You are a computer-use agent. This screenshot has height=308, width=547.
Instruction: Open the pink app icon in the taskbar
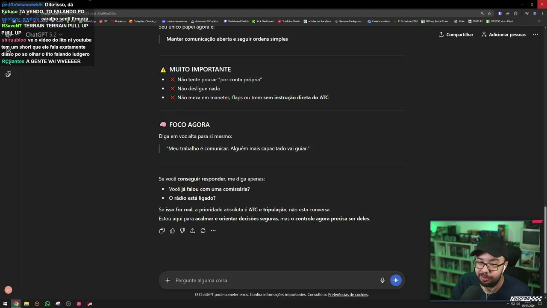[x=79, y=304]
